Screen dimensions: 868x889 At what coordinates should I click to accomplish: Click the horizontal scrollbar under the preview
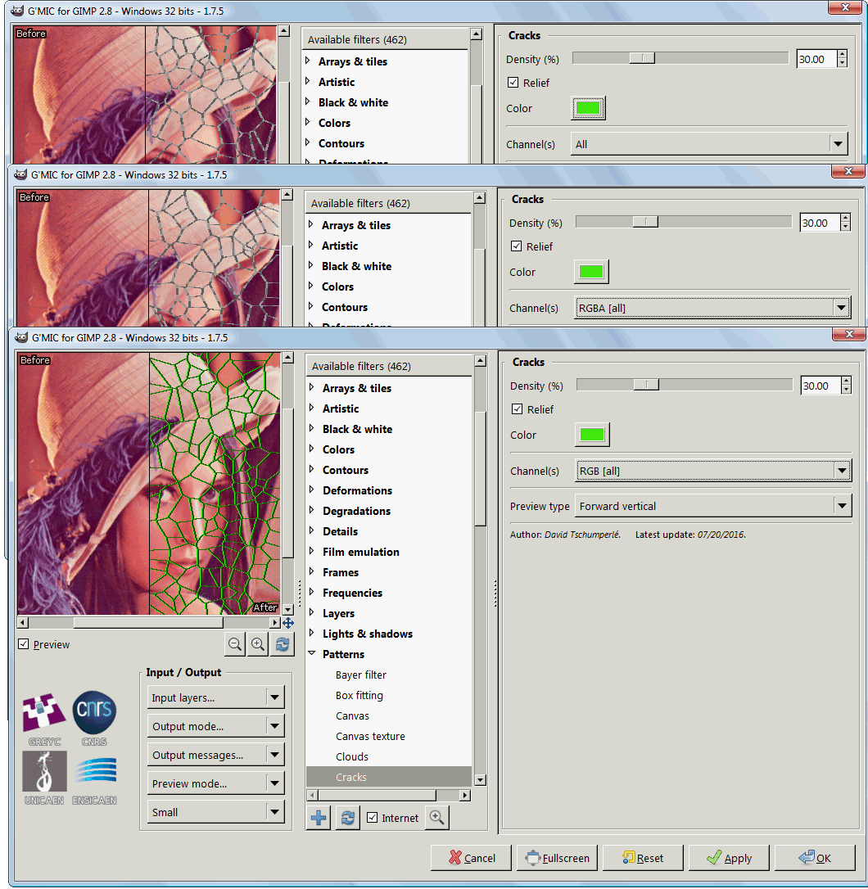tap(149, 622)
